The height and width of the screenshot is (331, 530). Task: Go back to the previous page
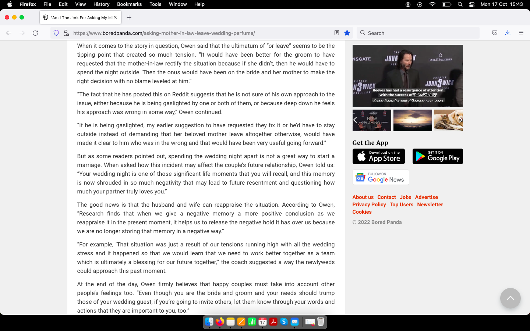click(x=9, y=33)
